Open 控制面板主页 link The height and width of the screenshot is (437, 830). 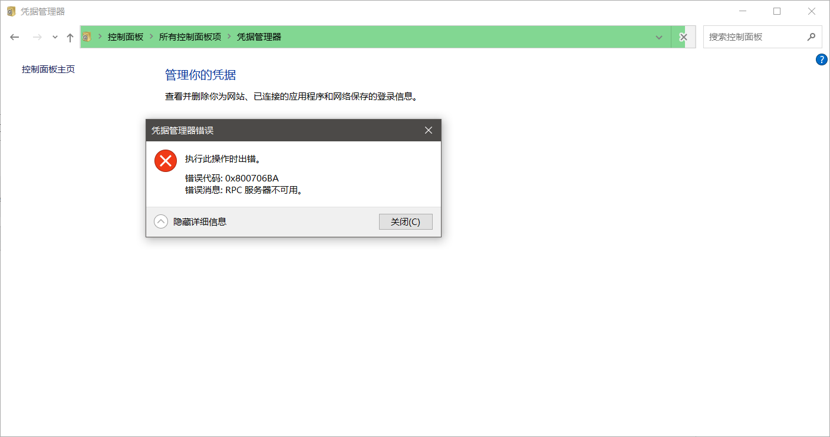click(47, 69)
